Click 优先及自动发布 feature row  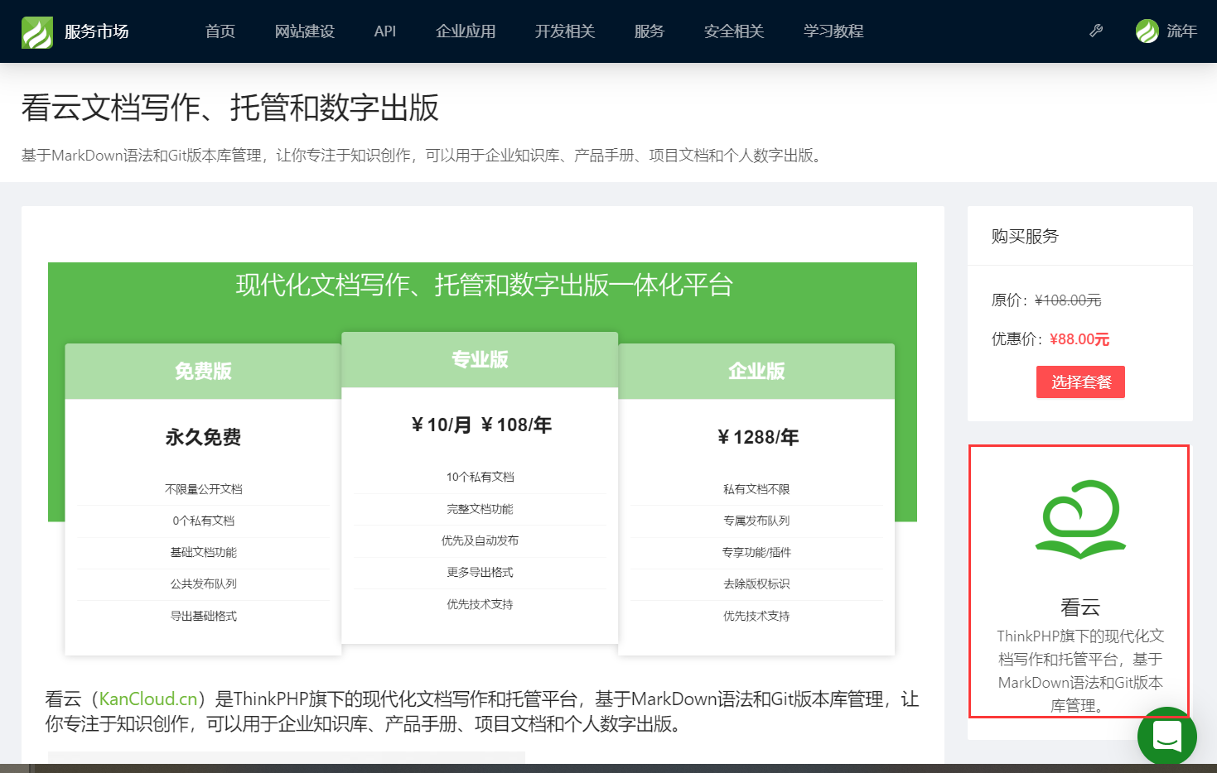point(480,540)
